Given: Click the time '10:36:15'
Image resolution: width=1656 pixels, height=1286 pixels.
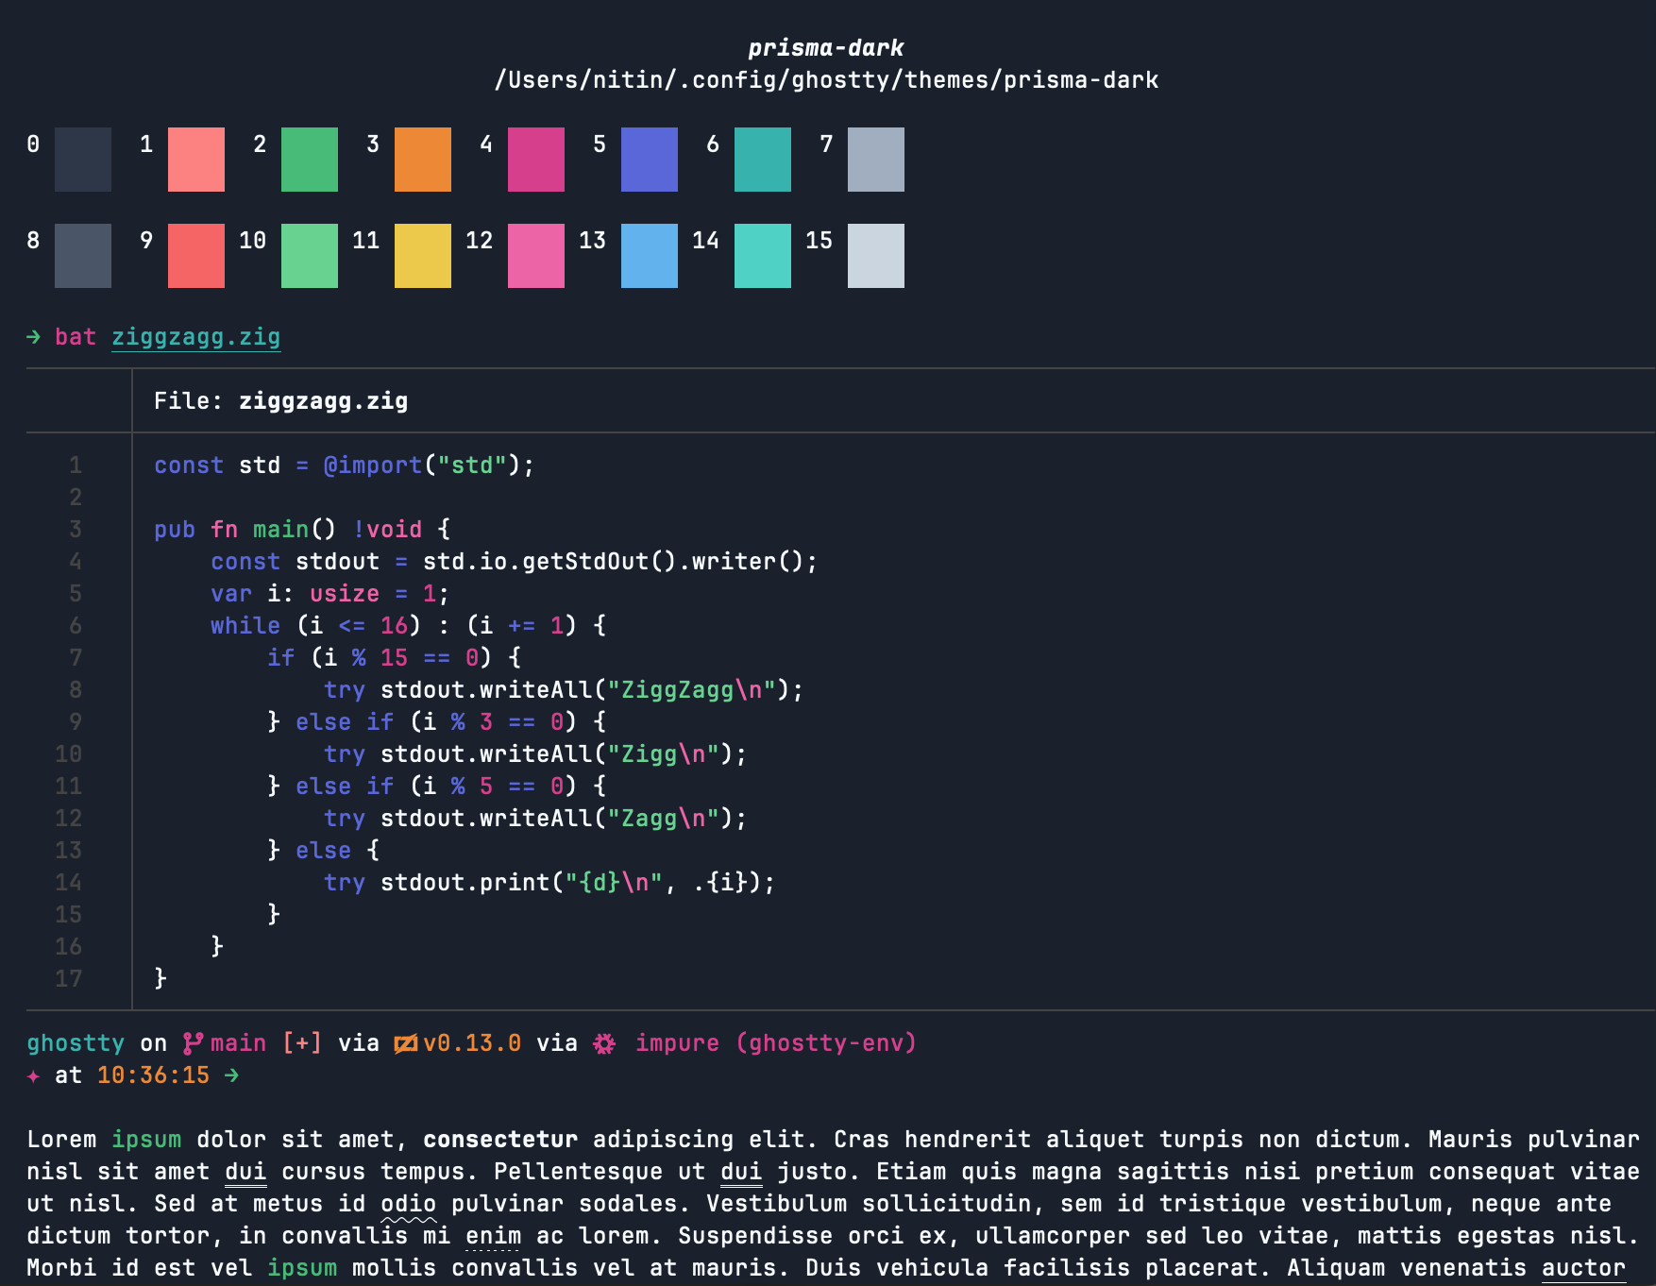Looking at the screenshot, I should pyautogui.click(x=154, y=1075).
